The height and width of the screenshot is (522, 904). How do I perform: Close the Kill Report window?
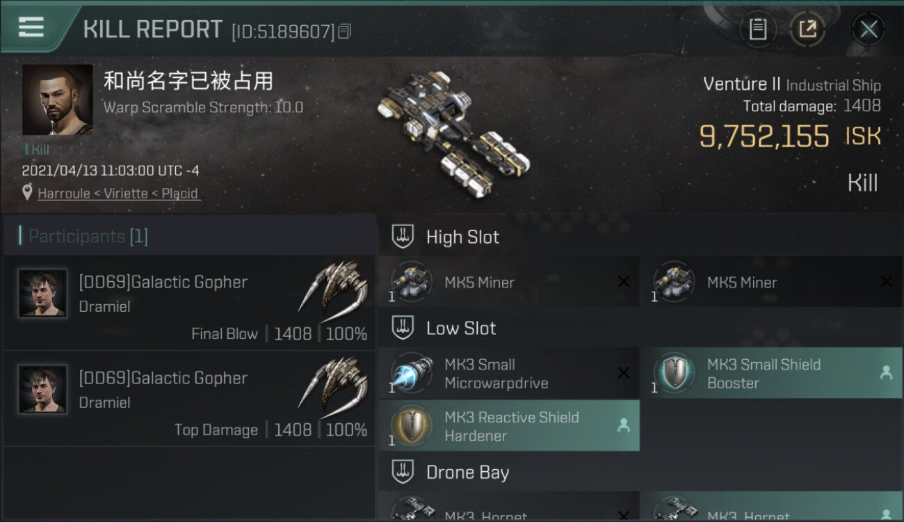pos(869,29)
